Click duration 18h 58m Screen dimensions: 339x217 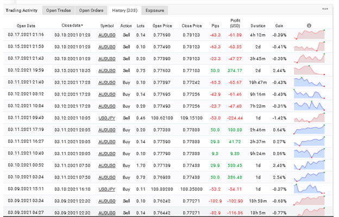258,201
